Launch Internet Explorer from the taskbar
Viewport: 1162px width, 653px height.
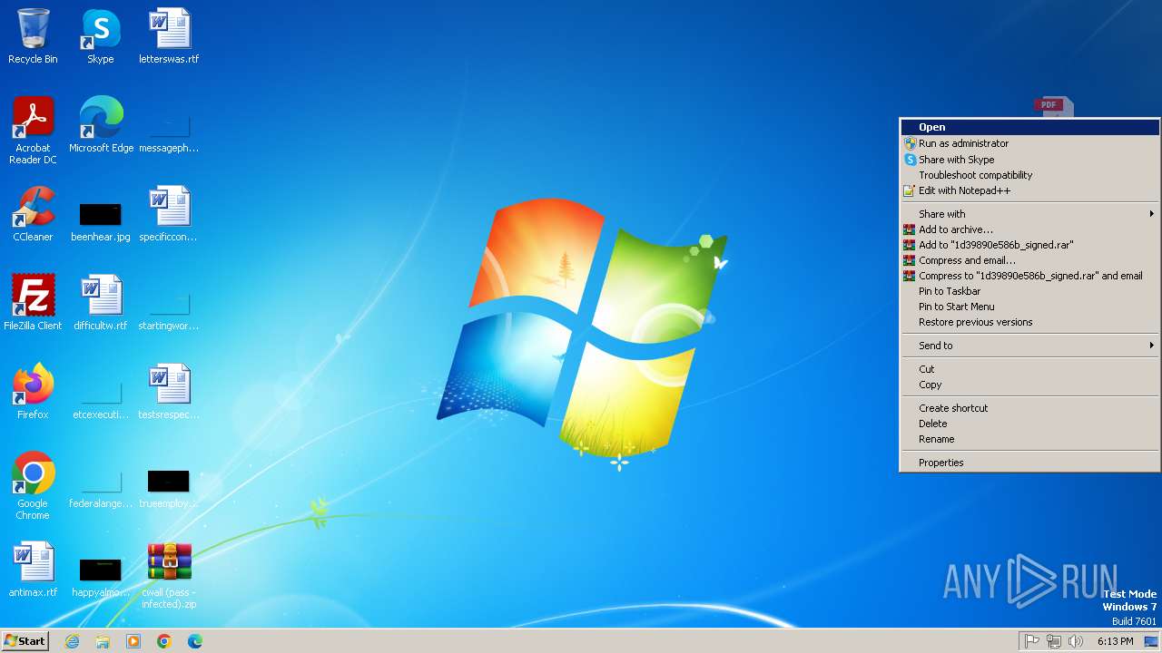72,641
